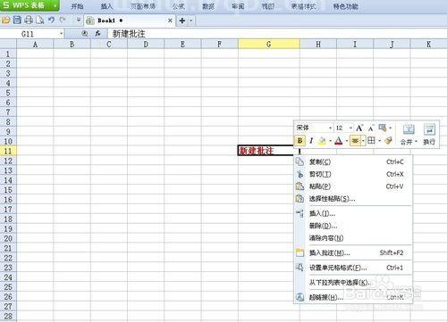Click the 换行 wrap text button
The height and width of the screenshot is (322, 447).
tap(429, 135)
